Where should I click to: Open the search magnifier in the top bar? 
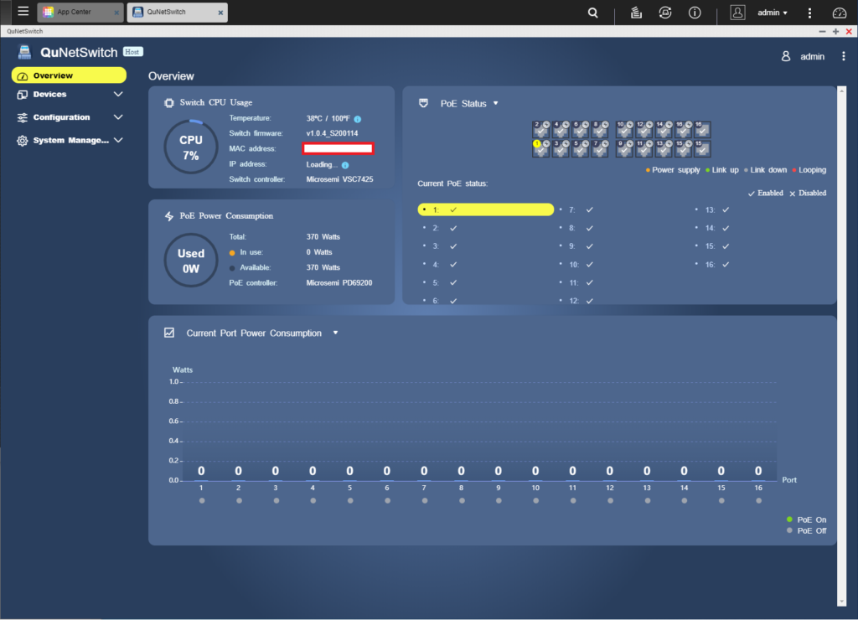pos(592,12)
